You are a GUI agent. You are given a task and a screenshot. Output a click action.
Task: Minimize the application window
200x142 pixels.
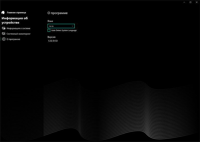point(184,2)
